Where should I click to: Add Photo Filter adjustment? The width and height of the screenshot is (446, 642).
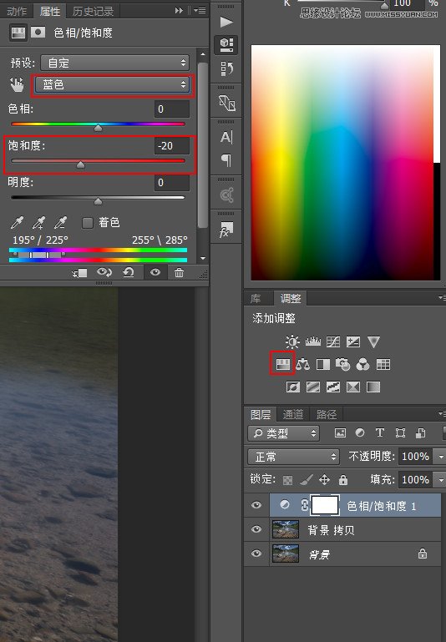342,364
